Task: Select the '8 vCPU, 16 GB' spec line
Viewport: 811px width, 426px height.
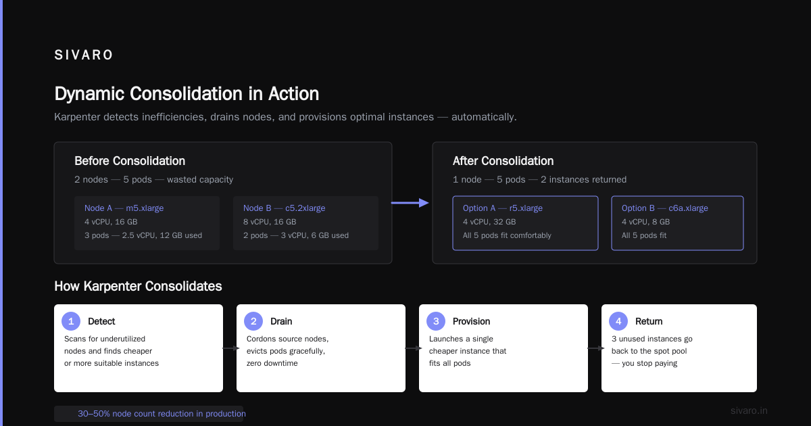Action: coord(270,222)
